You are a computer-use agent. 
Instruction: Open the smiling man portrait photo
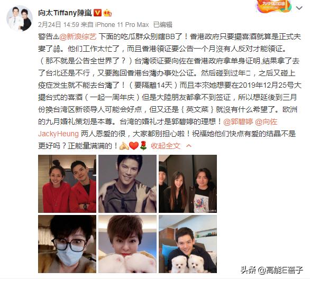(x=127, y=184)
